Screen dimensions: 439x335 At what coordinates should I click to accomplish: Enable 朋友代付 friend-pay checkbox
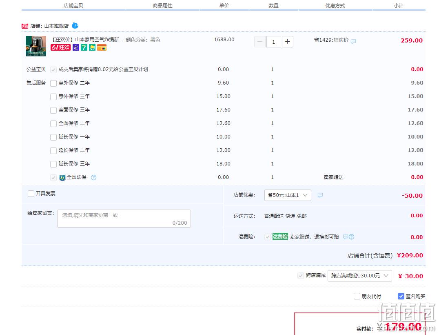[x=357, y=296]
